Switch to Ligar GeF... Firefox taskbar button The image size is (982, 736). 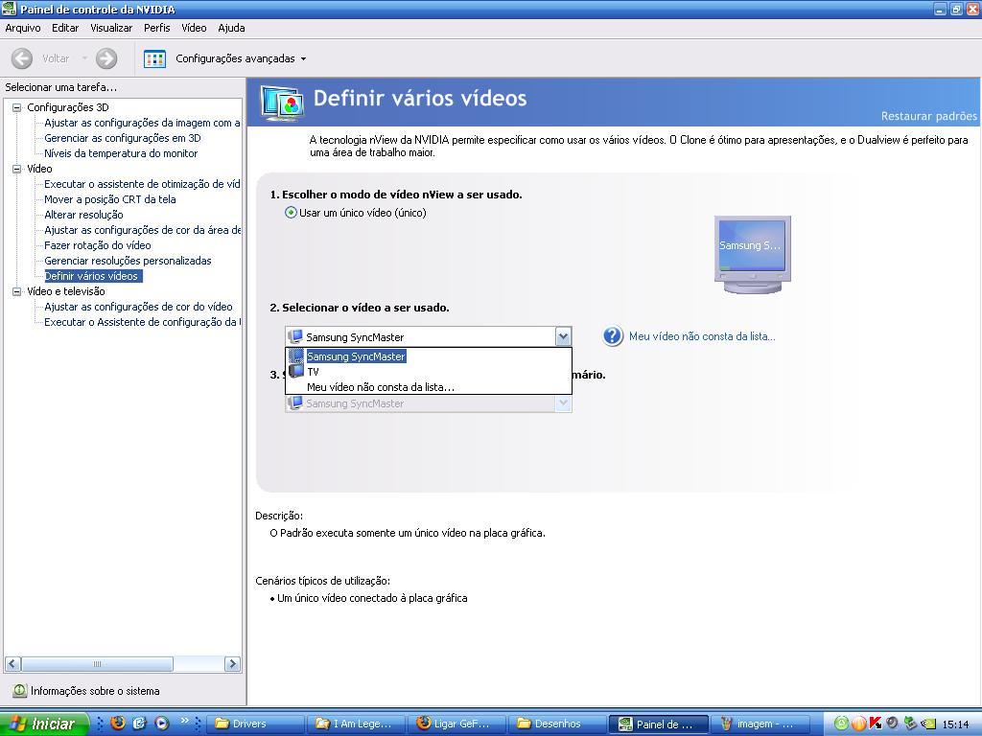(457, 724)
